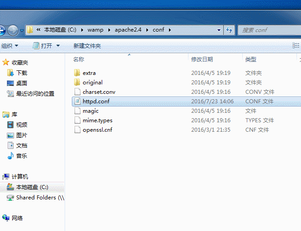
Task: Click conf breadcrumb in address bar
Action: [158, 30]
